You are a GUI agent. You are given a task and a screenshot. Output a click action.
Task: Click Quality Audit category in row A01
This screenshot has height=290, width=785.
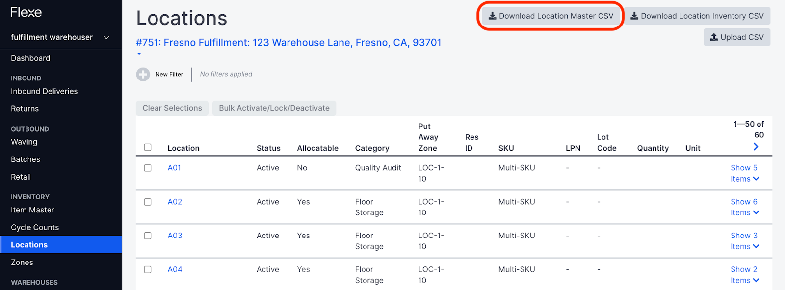pos(378,168)
